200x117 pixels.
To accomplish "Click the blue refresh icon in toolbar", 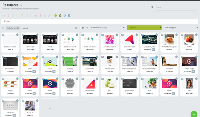I will pos(65,16).
